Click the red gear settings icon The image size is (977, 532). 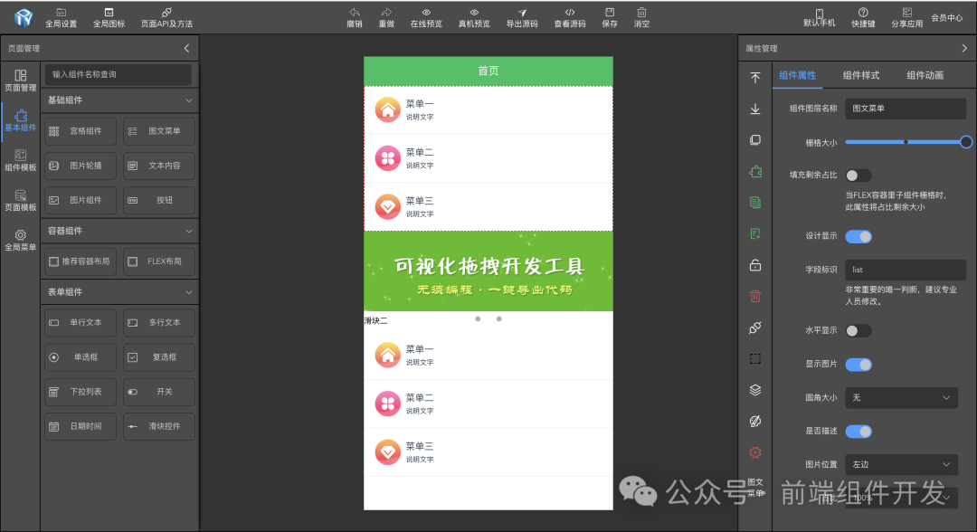click(755, 452)
